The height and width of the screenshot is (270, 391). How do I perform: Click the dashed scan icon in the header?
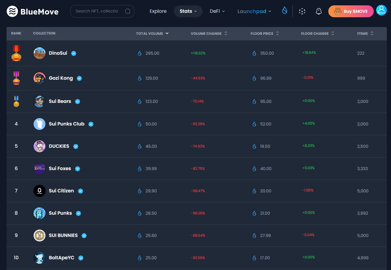pos(302,11)
